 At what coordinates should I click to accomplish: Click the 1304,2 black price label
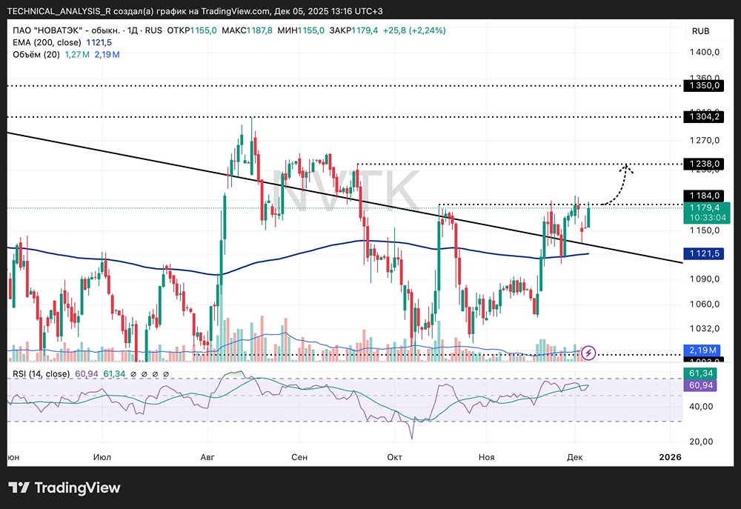pos(704,116)
